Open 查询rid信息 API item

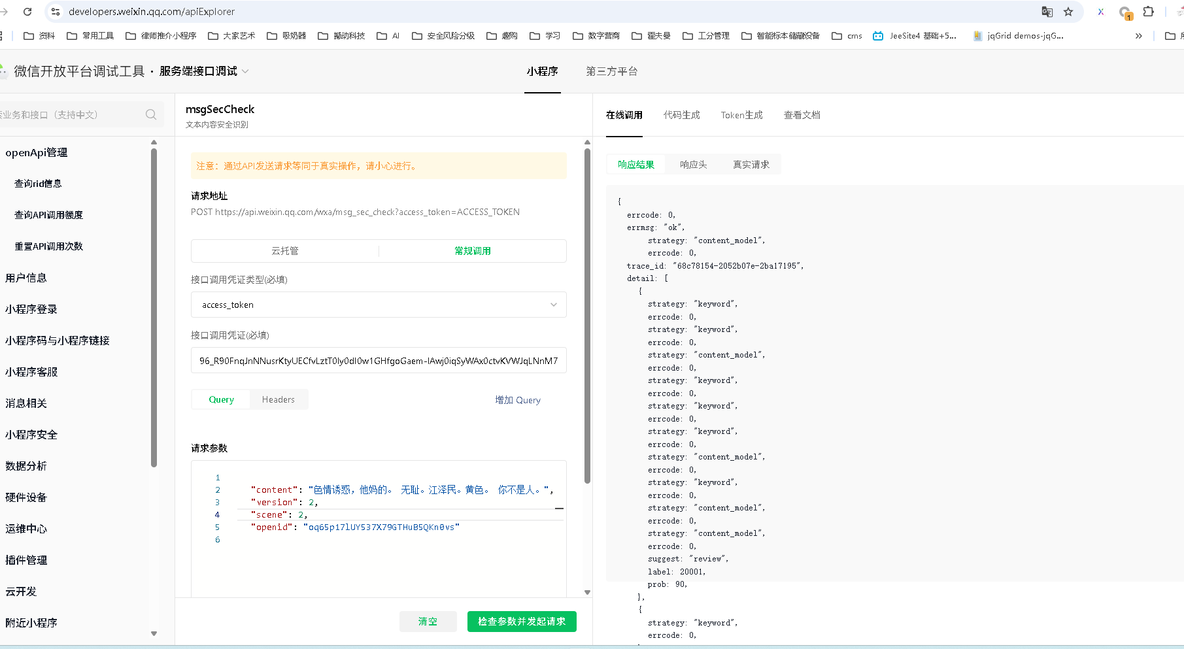(x=38, y=184)
